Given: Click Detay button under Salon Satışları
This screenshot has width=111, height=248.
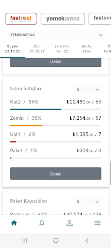Looking at the screenshot, I should (56, 174).
